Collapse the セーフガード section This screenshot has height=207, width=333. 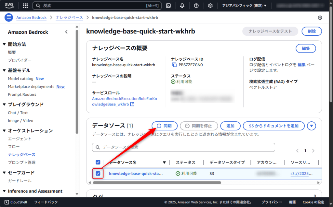[4, 173]
